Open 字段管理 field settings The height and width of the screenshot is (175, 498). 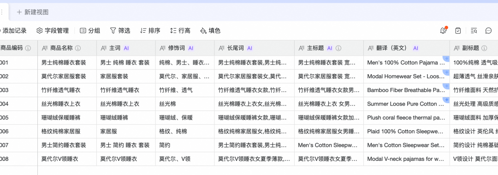pyautogui.click(x=53, y=31)
